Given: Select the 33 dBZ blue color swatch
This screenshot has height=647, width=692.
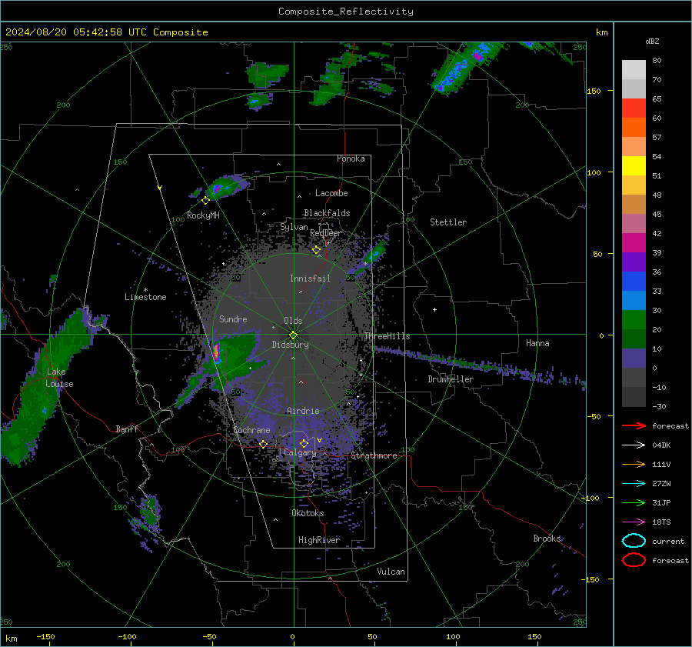Looking at the screenshot, I should click(634, 281).
